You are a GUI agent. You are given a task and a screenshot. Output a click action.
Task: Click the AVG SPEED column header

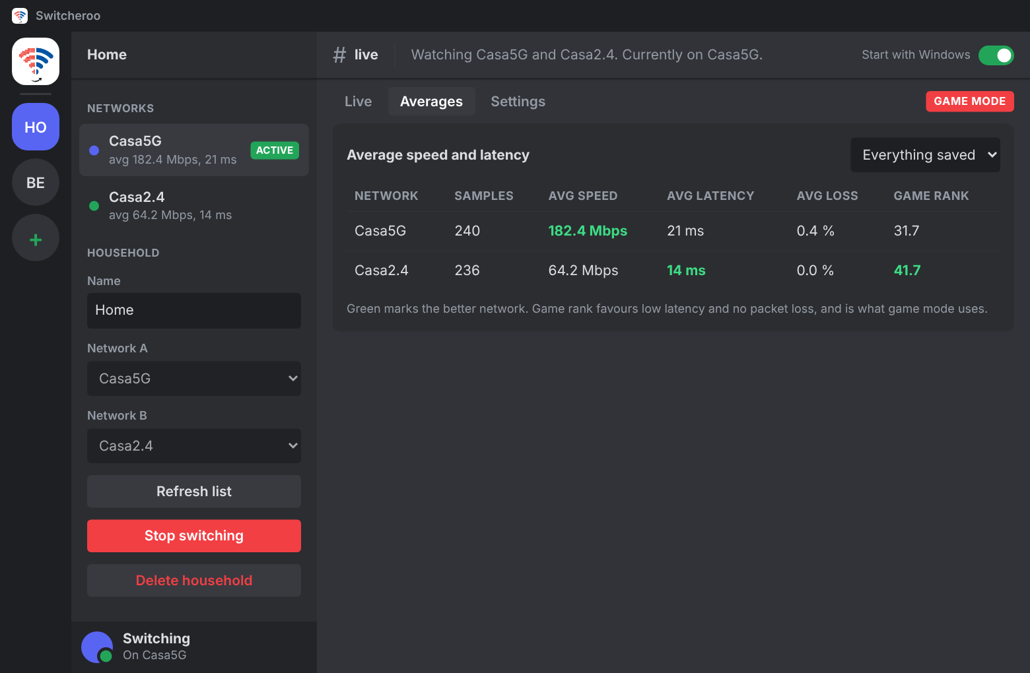click(583, 196)
